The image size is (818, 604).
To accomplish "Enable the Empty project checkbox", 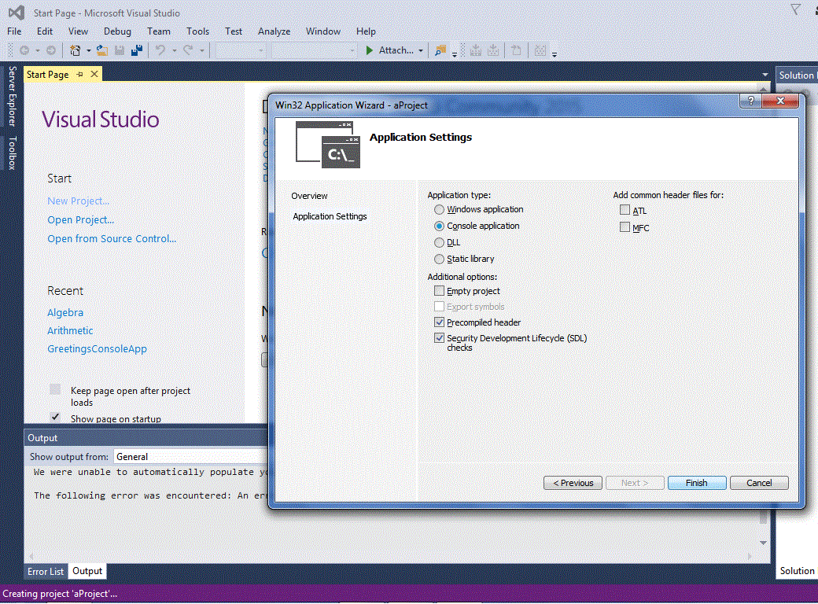I will point(439,290).
